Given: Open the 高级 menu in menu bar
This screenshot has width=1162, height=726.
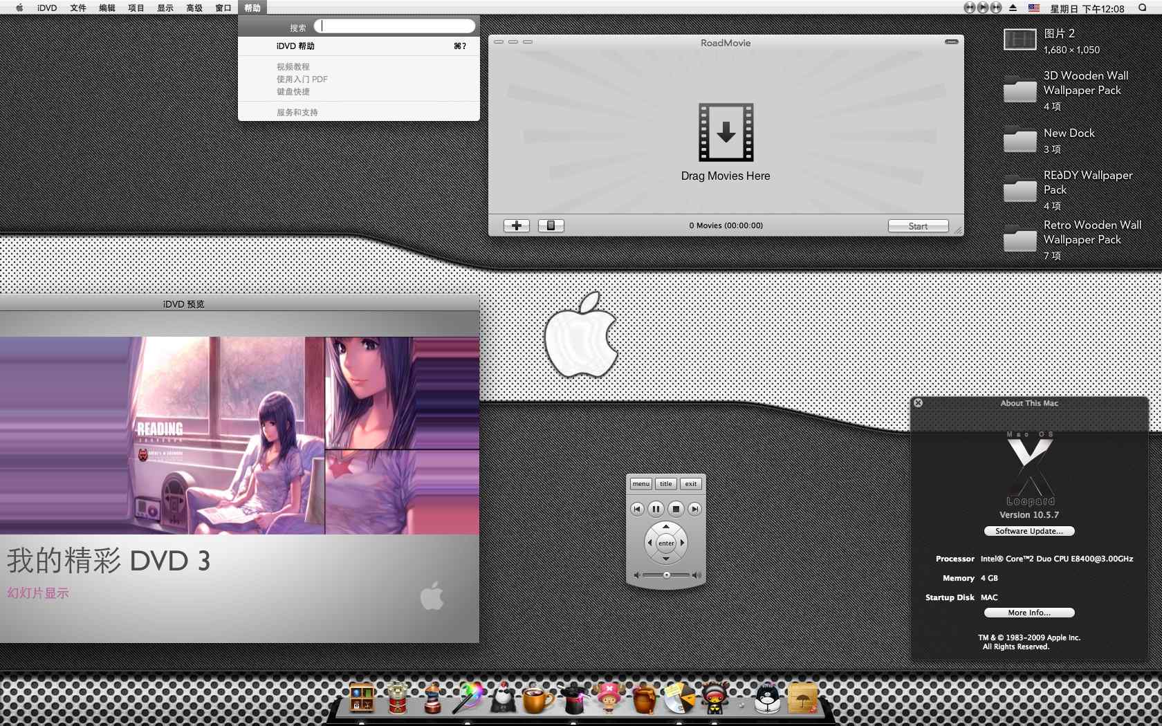Looking at the screenshot, I should click(x=194, y=8).
